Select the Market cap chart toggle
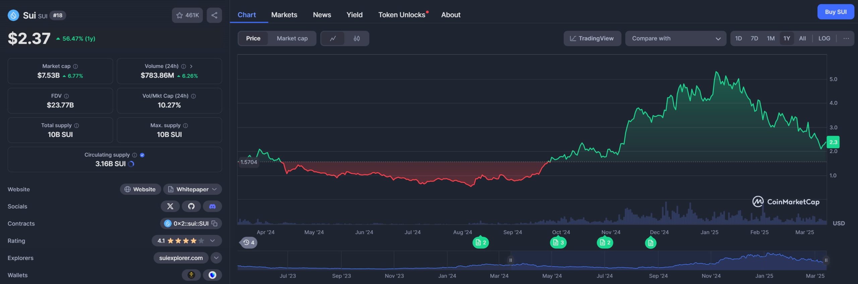The width and height of the screenshot is (858, 284). point(292,38)
